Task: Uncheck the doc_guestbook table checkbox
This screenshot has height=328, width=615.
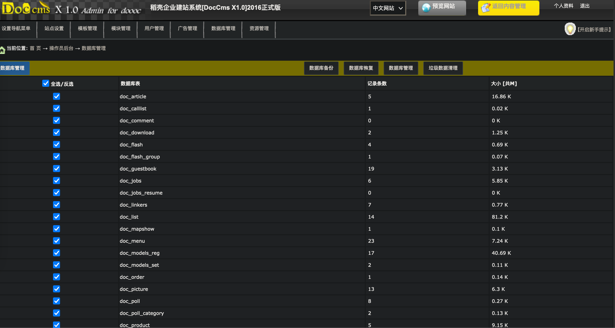Action: tap(57, 169)
